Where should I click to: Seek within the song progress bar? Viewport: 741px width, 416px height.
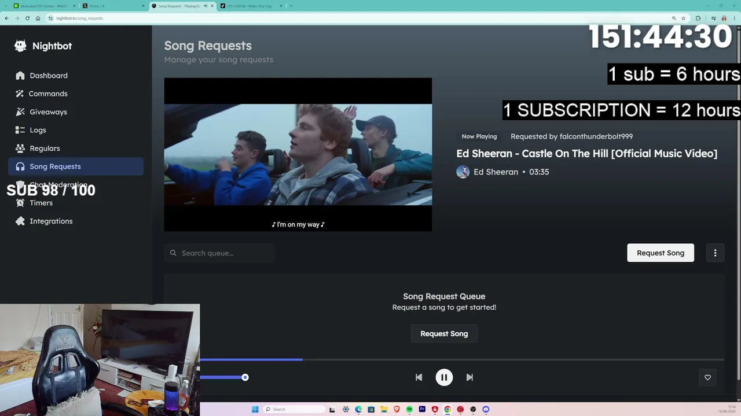click(x=462, y=359)
